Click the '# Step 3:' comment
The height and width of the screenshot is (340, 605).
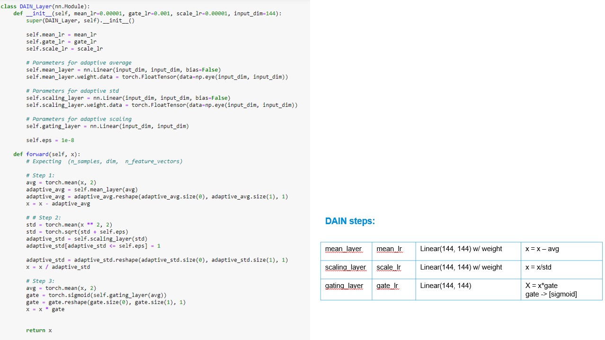[x=40, y=281]
